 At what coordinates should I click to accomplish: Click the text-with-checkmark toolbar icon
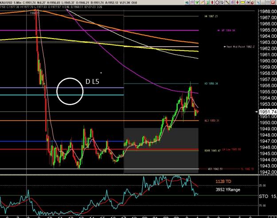pyautogui.click(x=222, y=3)
